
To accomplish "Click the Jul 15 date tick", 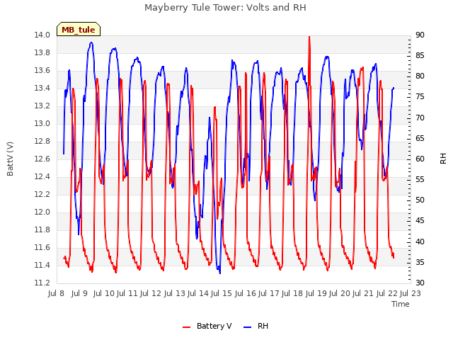I will click(222, 294).
